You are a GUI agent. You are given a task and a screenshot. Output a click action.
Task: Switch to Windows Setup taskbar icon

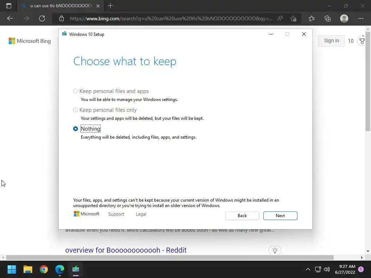click(x=76, y=269)
